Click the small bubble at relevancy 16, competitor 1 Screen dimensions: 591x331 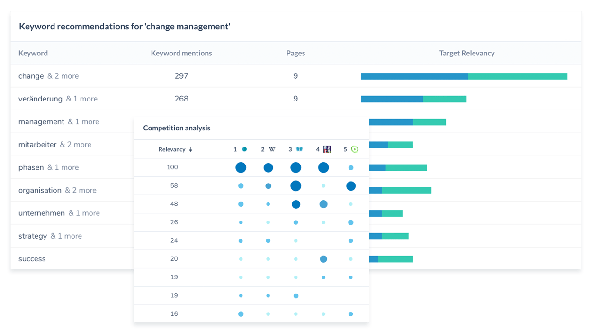tap(241, 313)
